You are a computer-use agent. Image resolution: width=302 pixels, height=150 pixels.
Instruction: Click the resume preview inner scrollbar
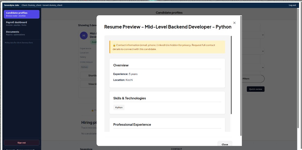click(x=231, y=75)
